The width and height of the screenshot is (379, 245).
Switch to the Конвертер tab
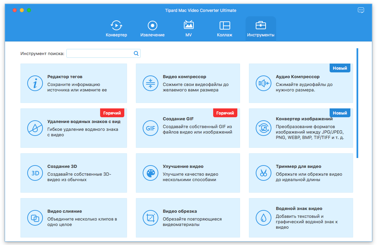click(x=116, y=29)
